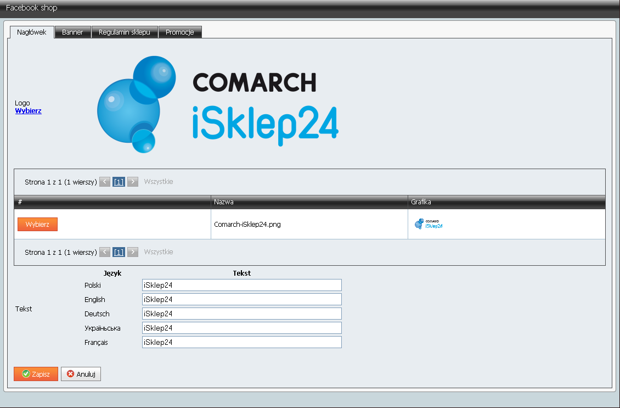Click the Français language label
The width and height of the screenshot is (620, 408).
point(96,342)
